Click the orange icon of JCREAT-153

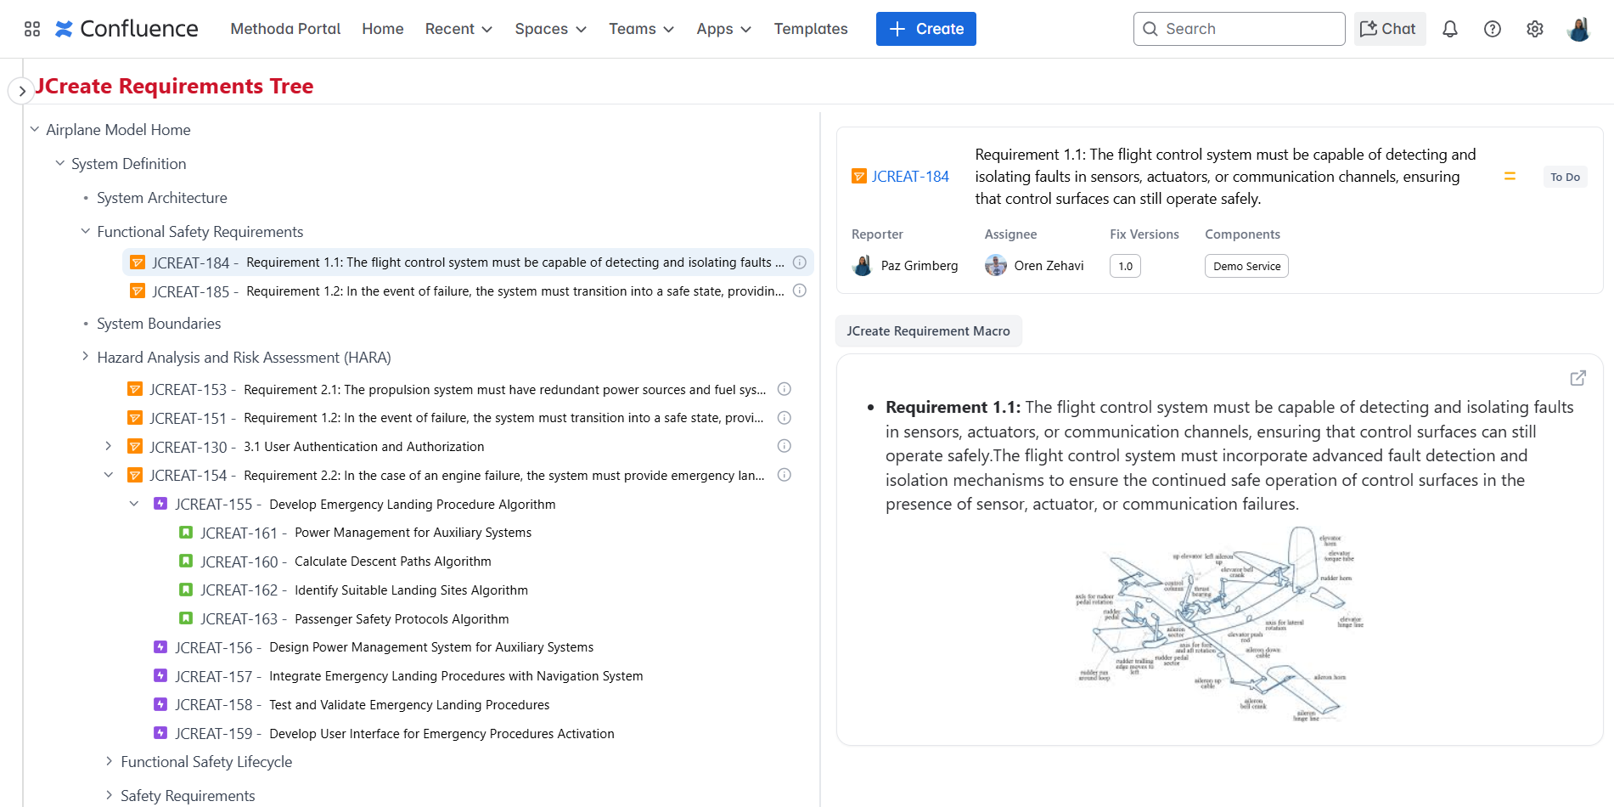135,389
